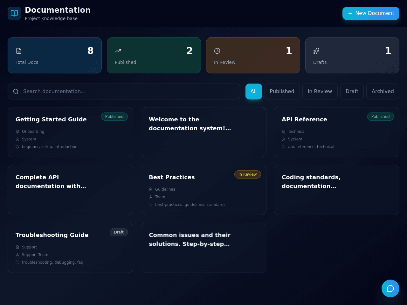The height and width of the screenshot is (305, 407).
Task: Click the Draft badge on Troubleshooting Guide
Action: [119, 232]
